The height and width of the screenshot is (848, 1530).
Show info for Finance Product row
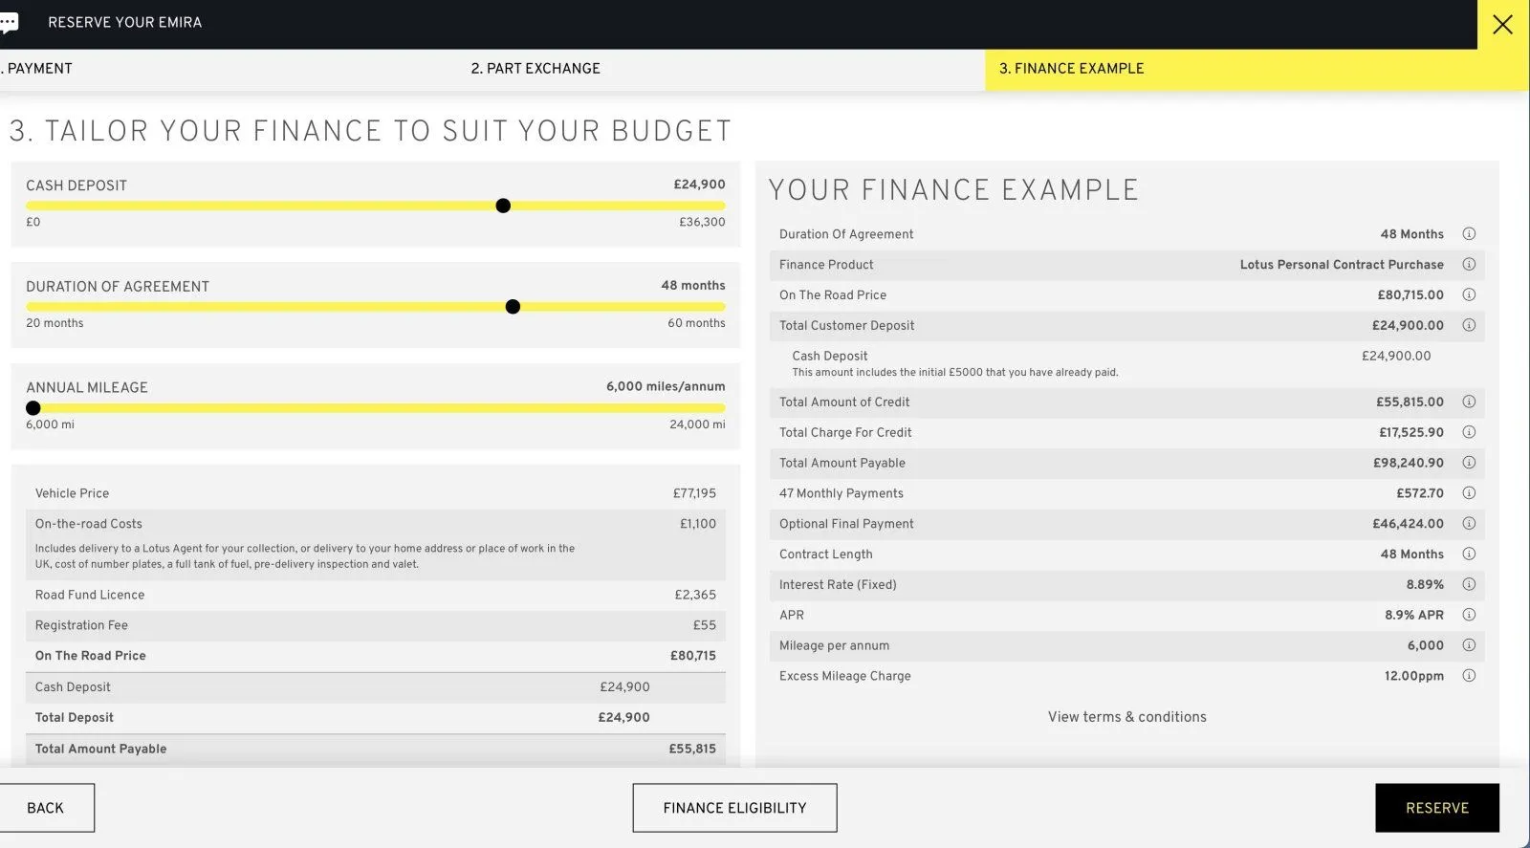point(1469,265)
